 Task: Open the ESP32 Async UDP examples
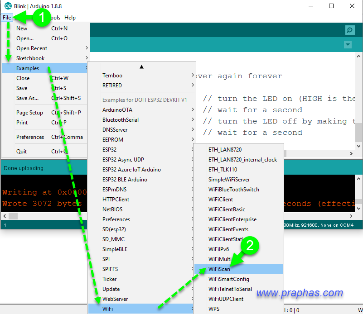(141, 159)
